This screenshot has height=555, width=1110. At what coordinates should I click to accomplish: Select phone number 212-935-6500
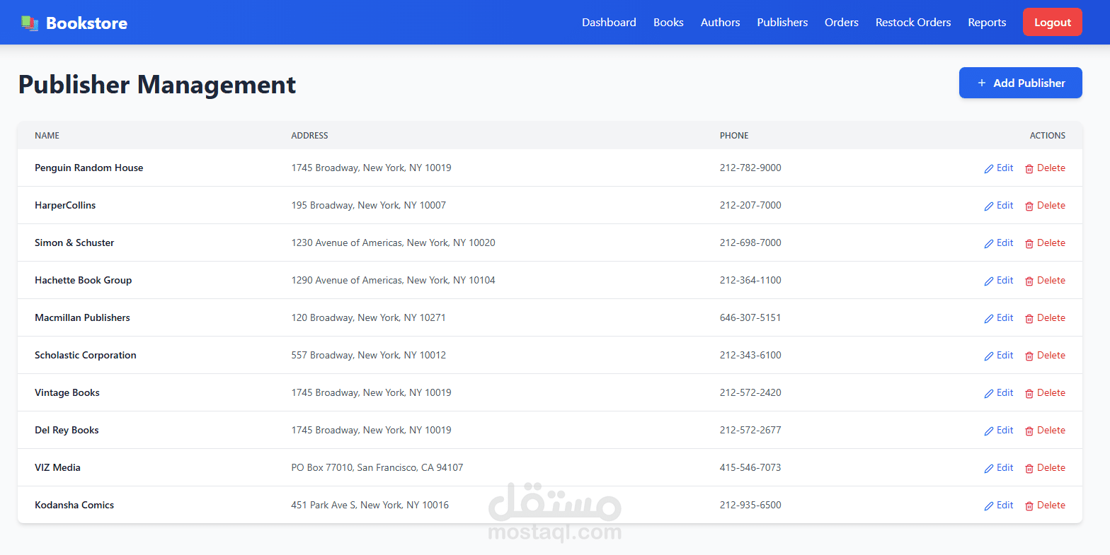pyautogui.click(x=750, y=505)
